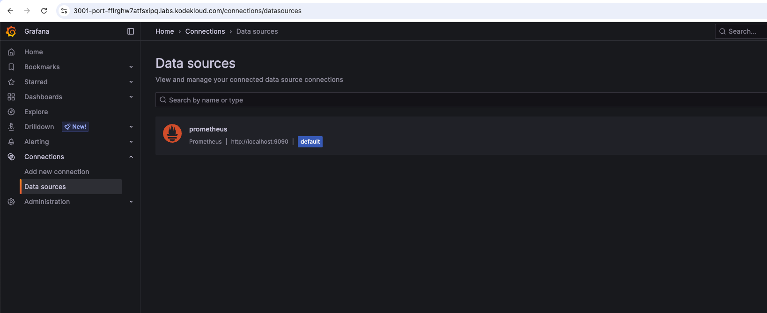Image resolution: width=767 pixels, height=313 pixels.
Task: Click the browser forward arrow
Action: [x=27, y=11]
